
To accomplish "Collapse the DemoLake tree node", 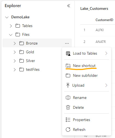I will (7, 17).
